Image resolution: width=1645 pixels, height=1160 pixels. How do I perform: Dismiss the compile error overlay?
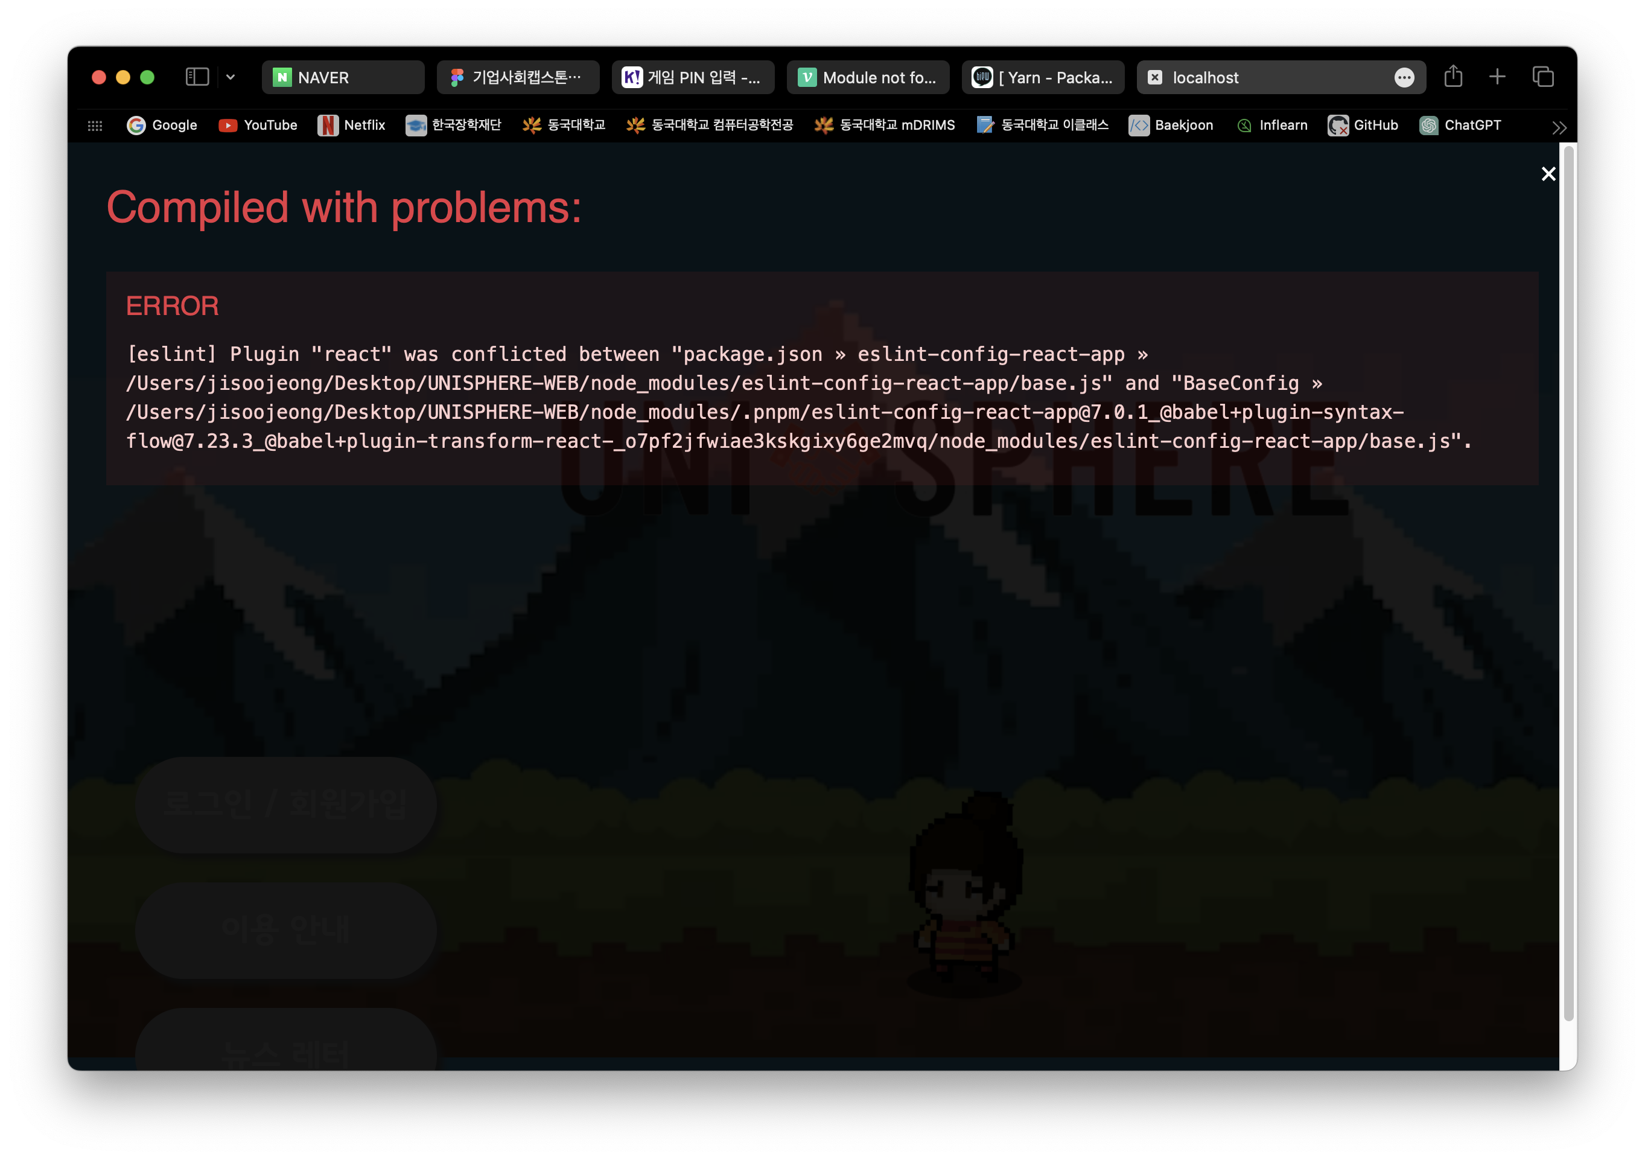pos(1548,174)
